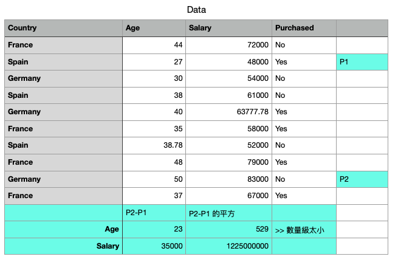The image size is (398, 265).
Task: Click the age difference cell 23
Action: tap(154, 230)
